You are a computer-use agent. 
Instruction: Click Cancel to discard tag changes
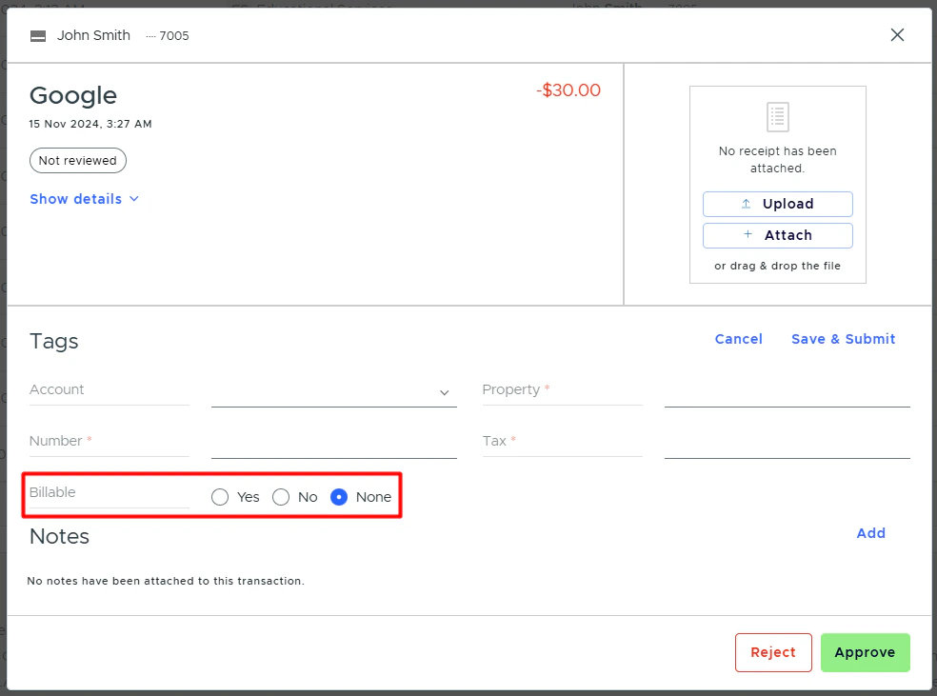738,339
